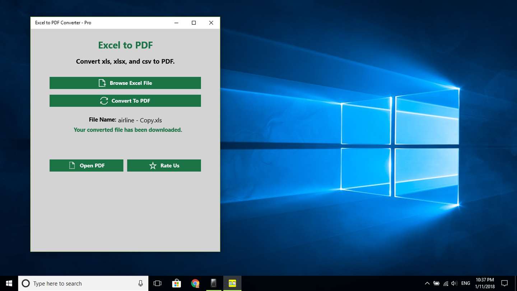Open the volume control icon

point(455,283)
